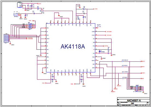Click the 0.1u capacitor by the RCA input line
The width and height of the screenshot is (151, 107).
click(x=34, y=13)
